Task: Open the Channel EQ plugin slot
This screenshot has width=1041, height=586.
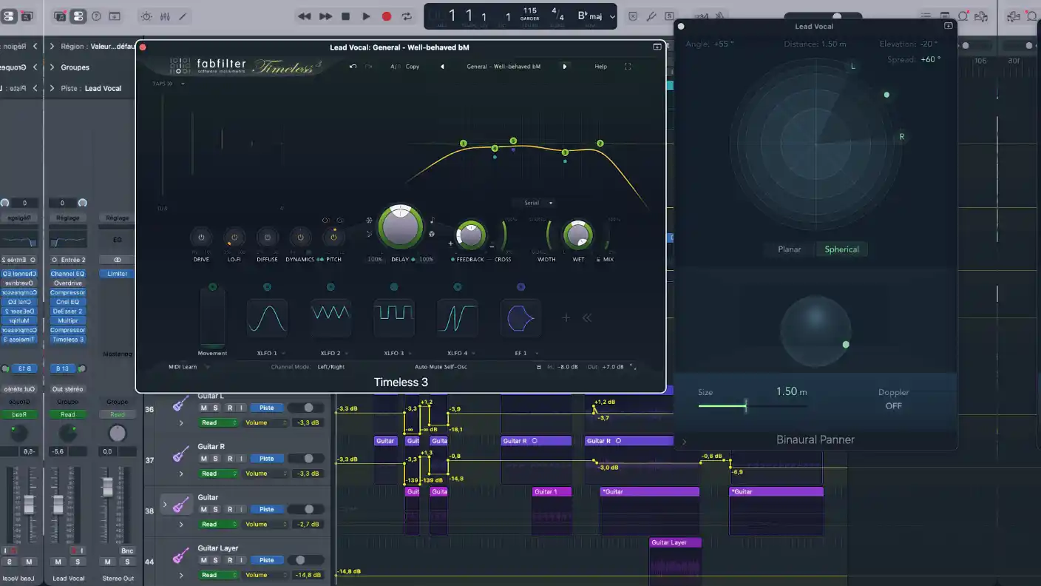Action: 68,274
